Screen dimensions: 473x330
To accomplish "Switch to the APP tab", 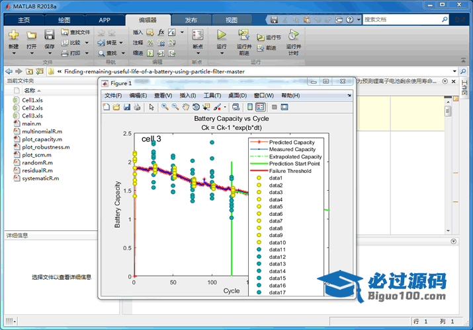I will coord(105,20).
